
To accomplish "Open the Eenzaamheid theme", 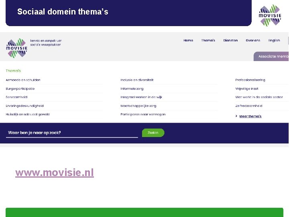I will coord(16,97).
